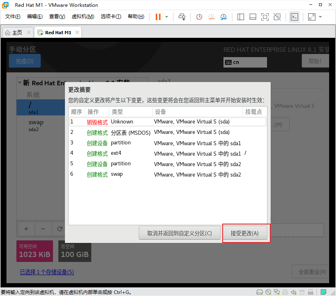
Task: Open the 编辑(E) menu
Action: point(35,16)
